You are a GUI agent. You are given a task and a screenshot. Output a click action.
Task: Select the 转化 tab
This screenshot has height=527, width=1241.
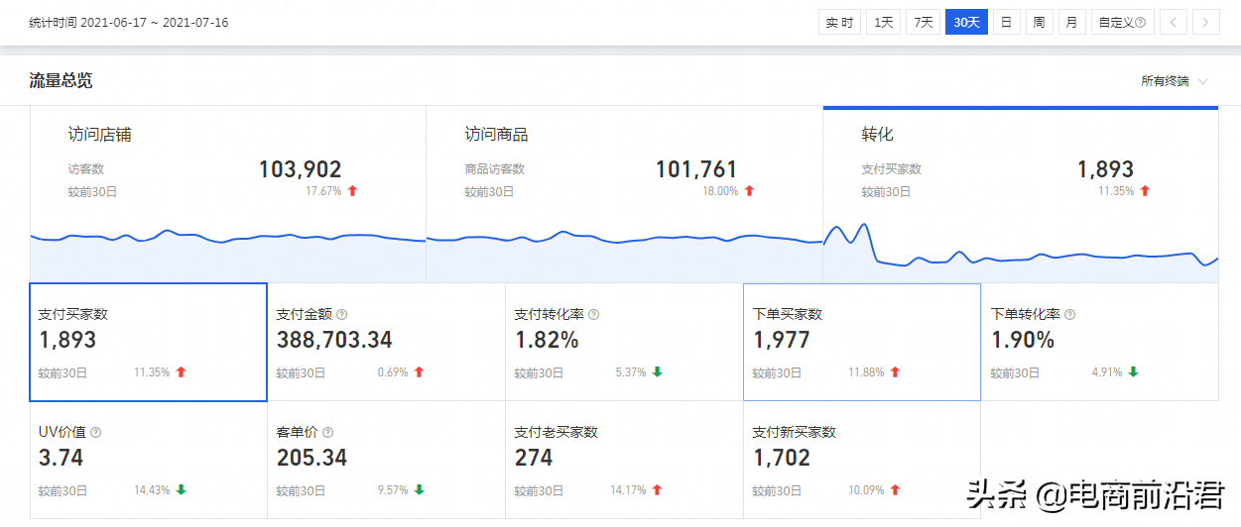click(1021, 194)
